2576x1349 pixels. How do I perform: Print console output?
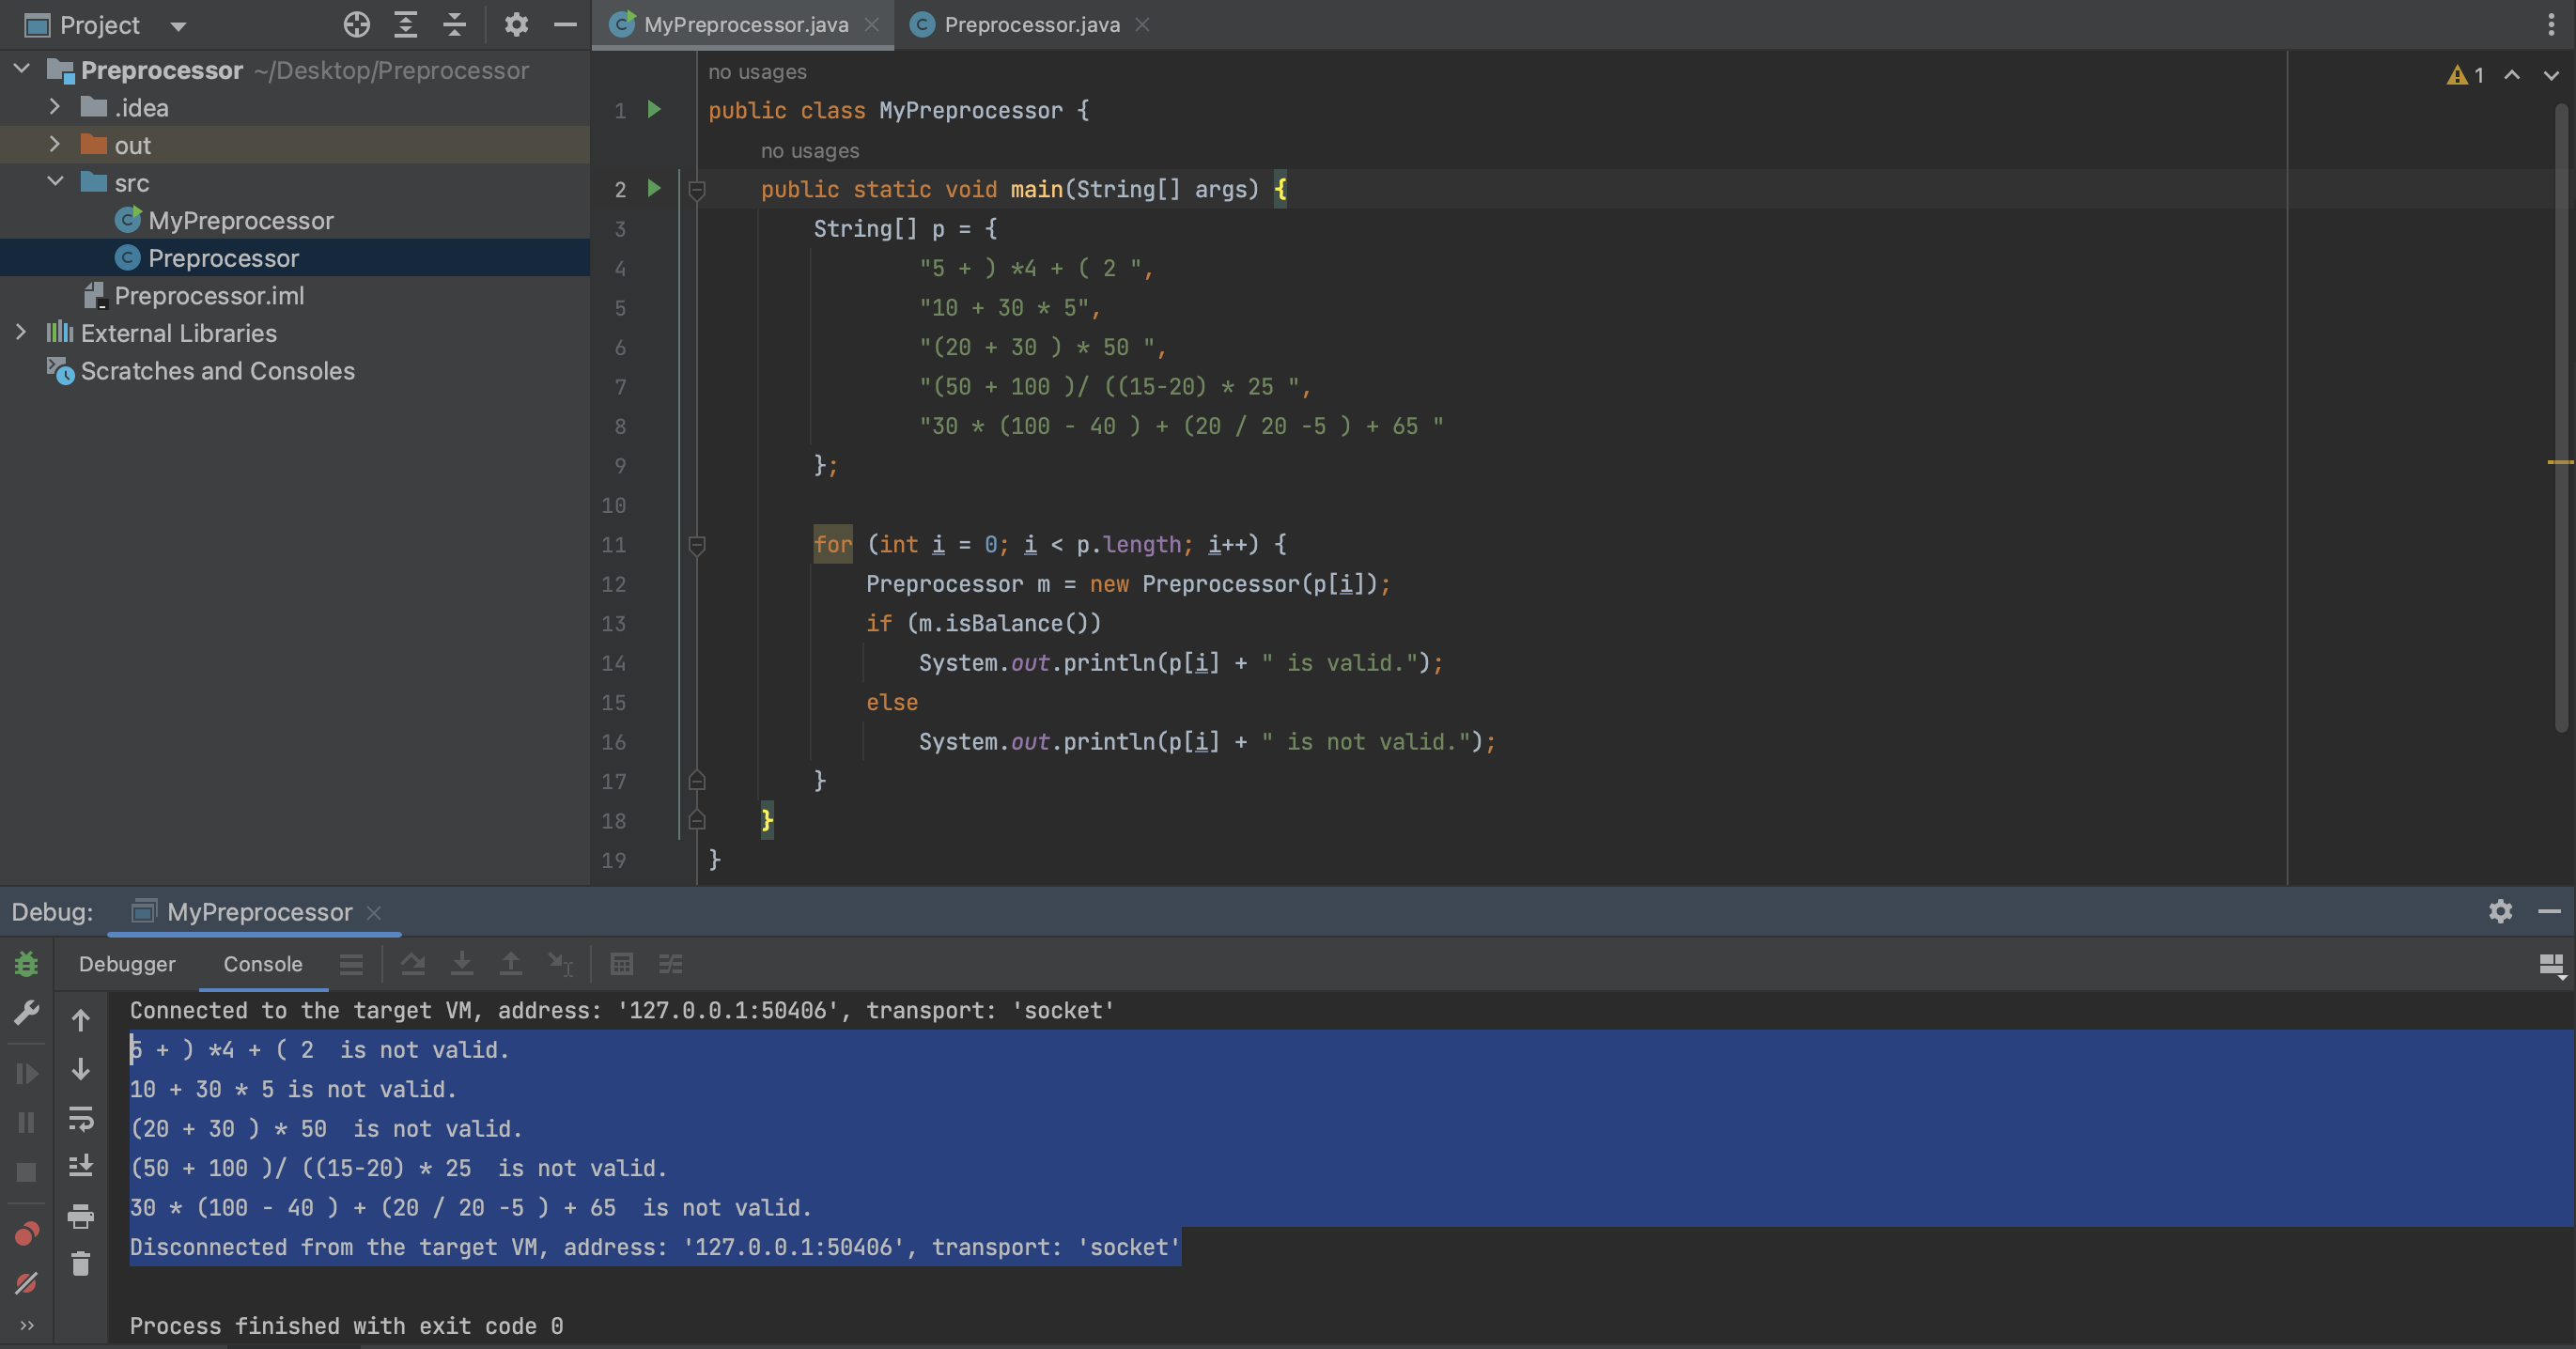pos(81,1216)
